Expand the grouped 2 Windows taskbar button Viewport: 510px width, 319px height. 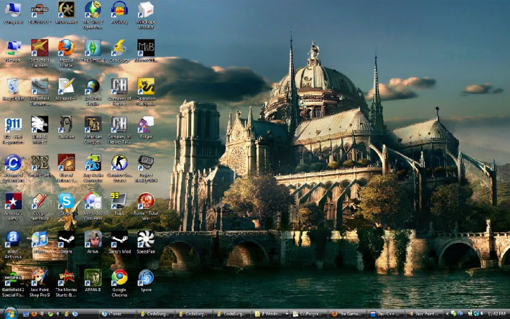coord(270,314)
